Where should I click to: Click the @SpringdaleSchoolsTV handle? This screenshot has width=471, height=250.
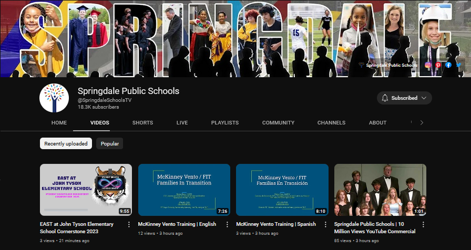pos(105,100)
